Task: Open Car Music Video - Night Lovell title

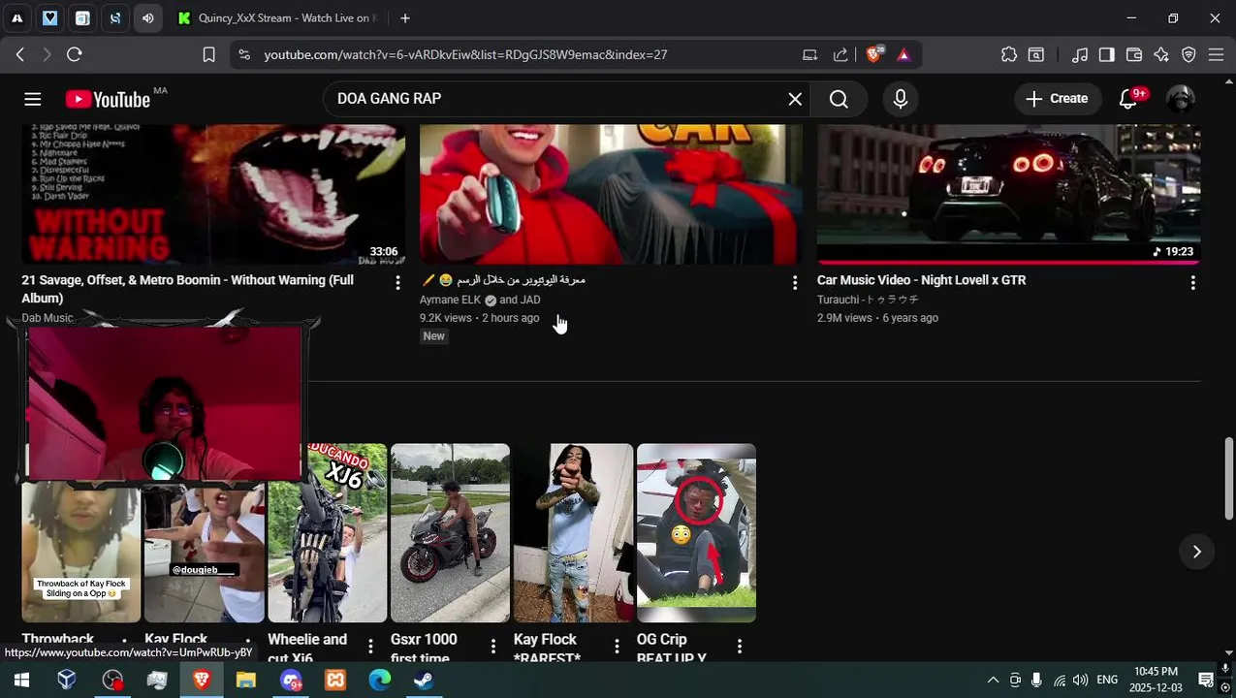Action: 921,280
